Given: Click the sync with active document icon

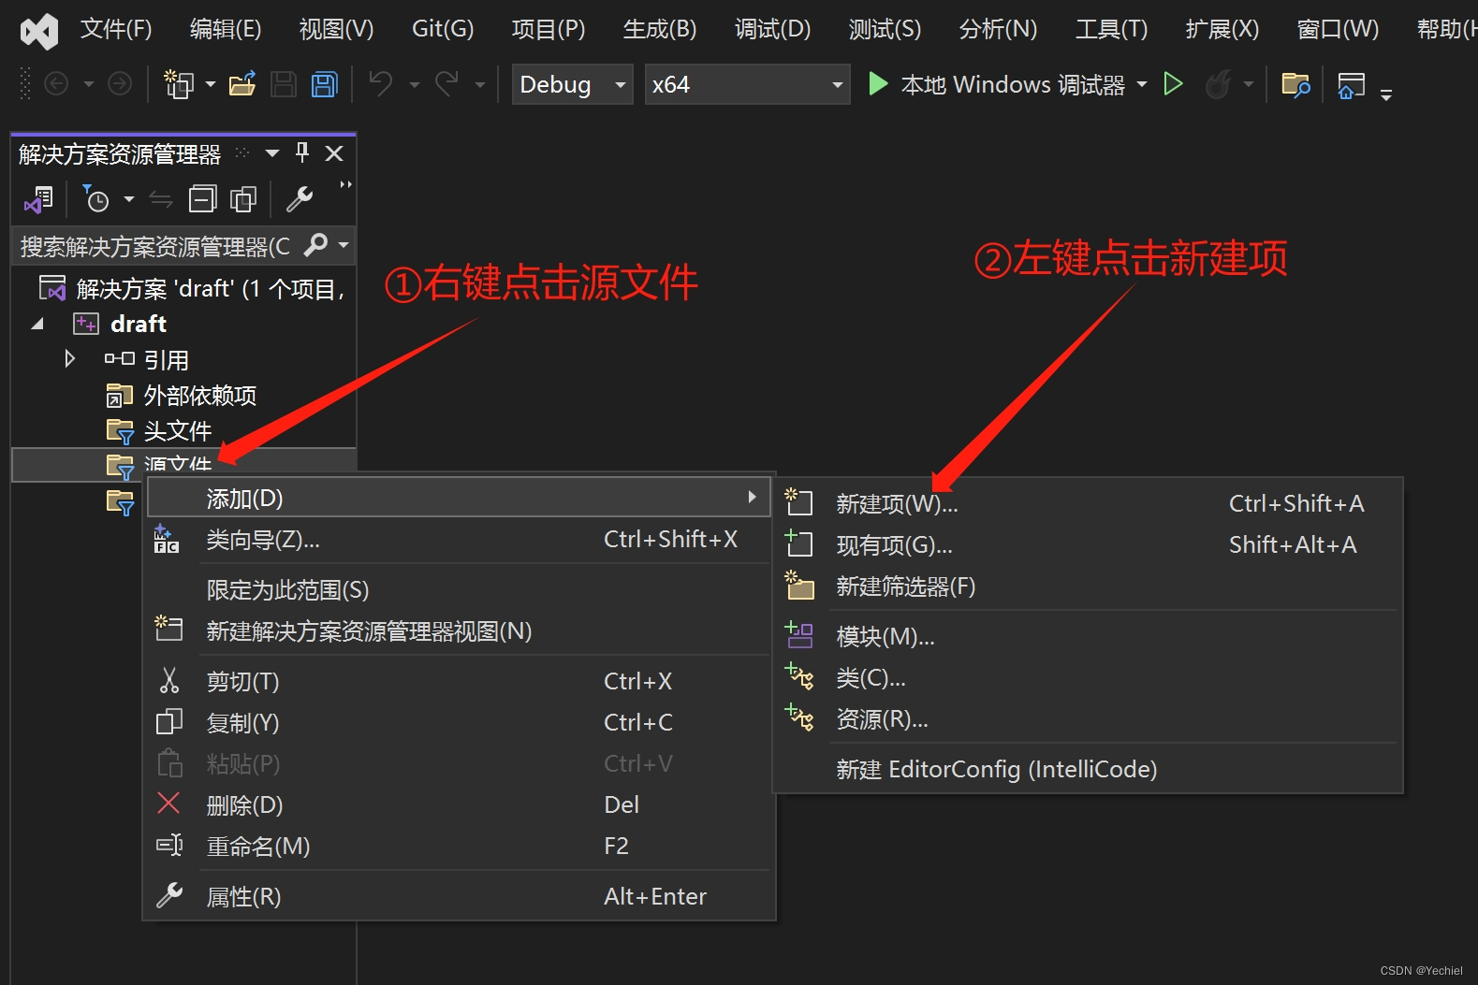Looking at the screenshot, I should tap(161, 199).
